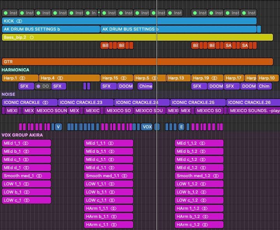Select the NOISE track group label
Viewport: 280px width, 230px height.
coord(9,94)
